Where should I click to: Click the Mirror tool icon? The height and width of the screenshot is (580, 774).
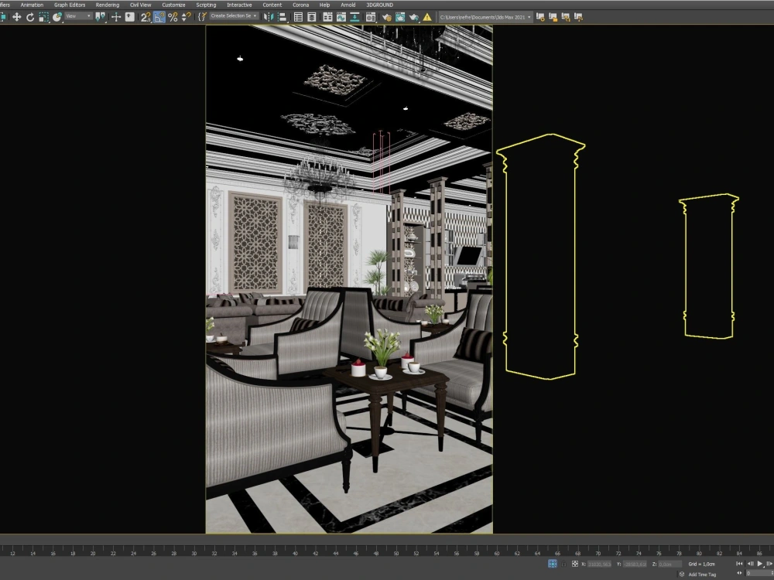click(x=269, y=17)
